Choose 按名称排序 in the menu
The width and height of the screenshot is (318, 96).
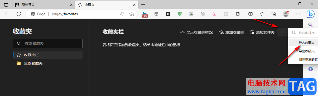[x=303, y=33]
